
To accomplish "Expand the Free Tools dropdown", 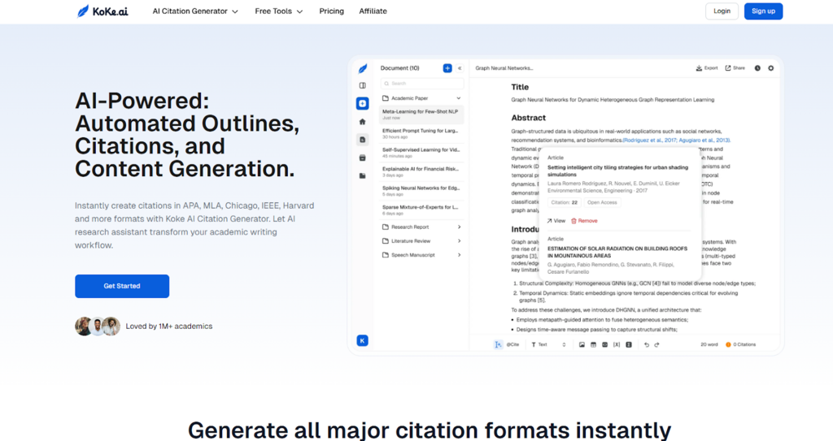I will pos(278,11).
